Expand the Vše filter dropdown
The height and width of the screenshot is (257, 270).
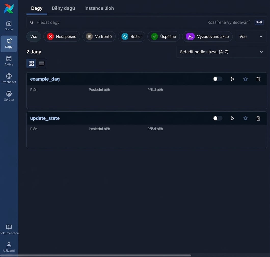point(251,36)
